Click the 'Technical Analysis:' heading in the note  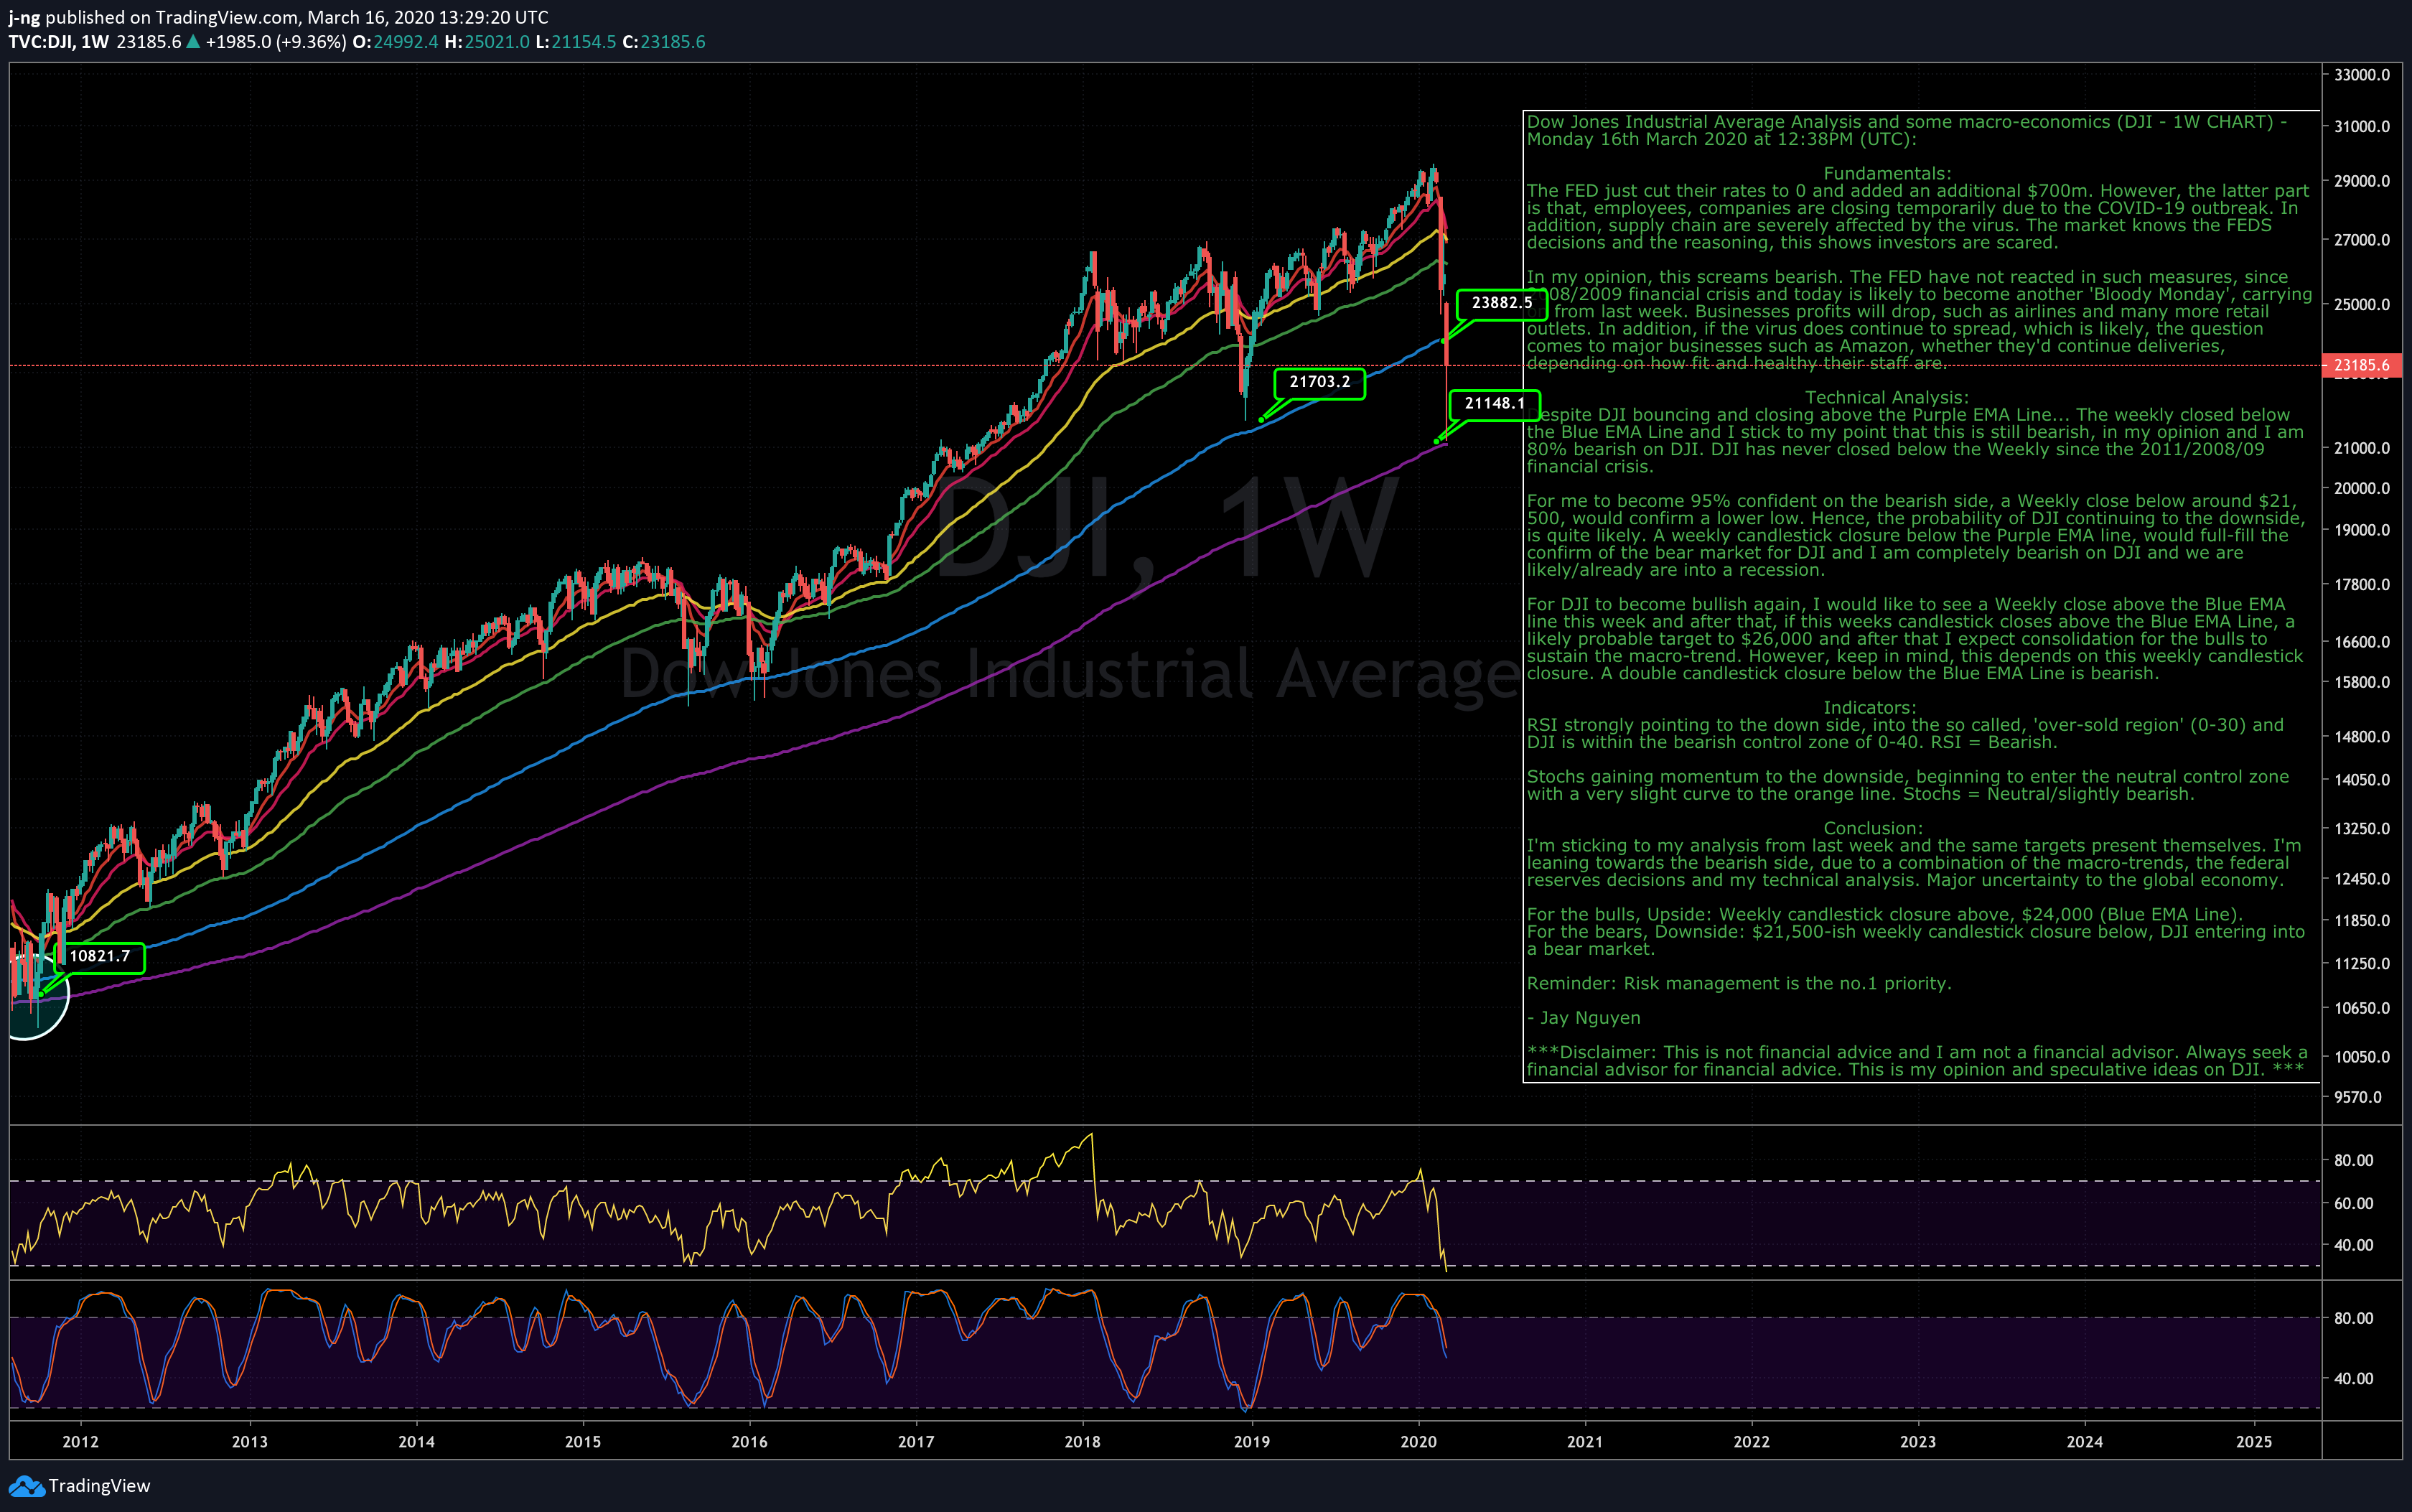point(1887,398)
